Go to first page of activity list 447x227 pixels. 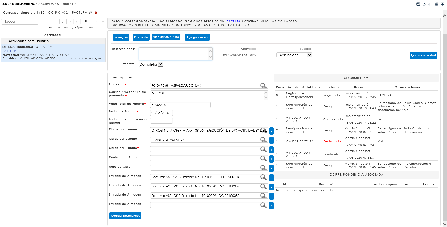[x=70, y=22]
